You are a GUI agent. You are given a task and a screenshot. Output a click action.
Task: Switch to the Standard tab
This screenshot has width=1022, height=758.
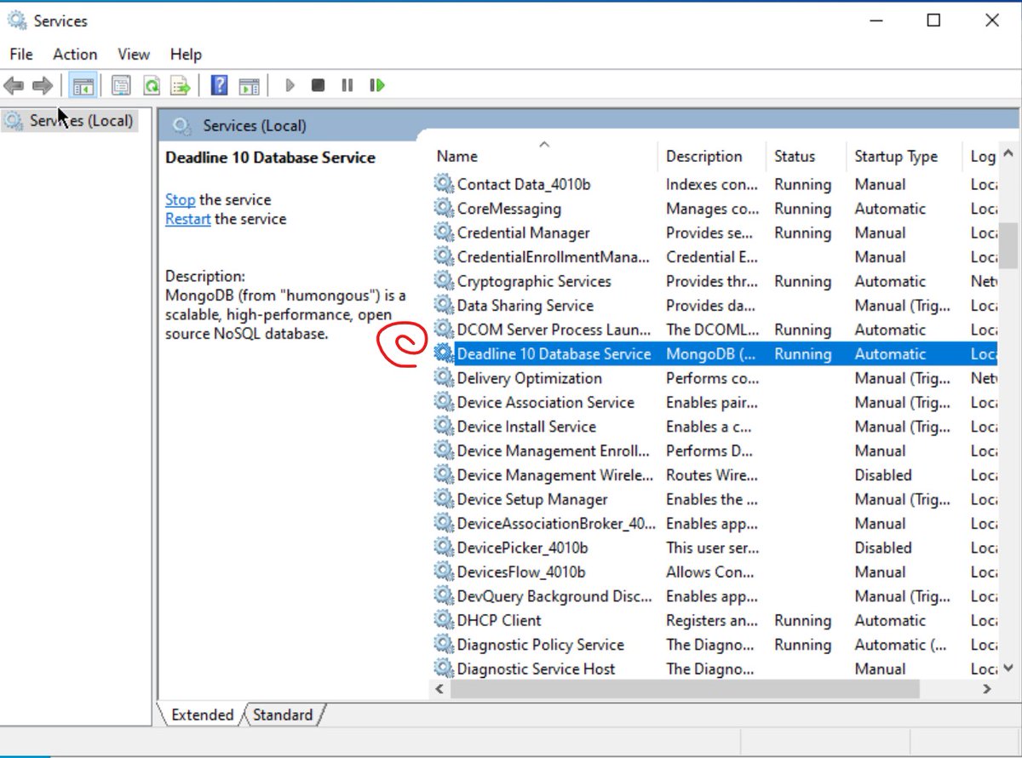[283, 715]
